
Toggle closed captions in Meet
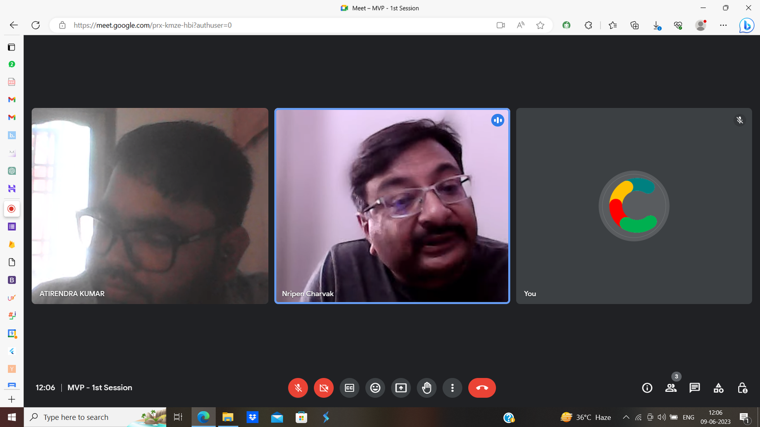(350, 388)
